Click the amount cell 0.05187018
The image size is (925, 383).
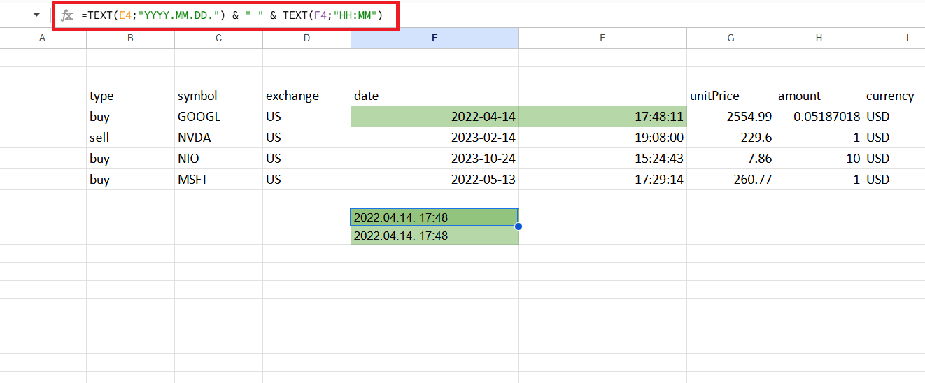pos(819,117)
